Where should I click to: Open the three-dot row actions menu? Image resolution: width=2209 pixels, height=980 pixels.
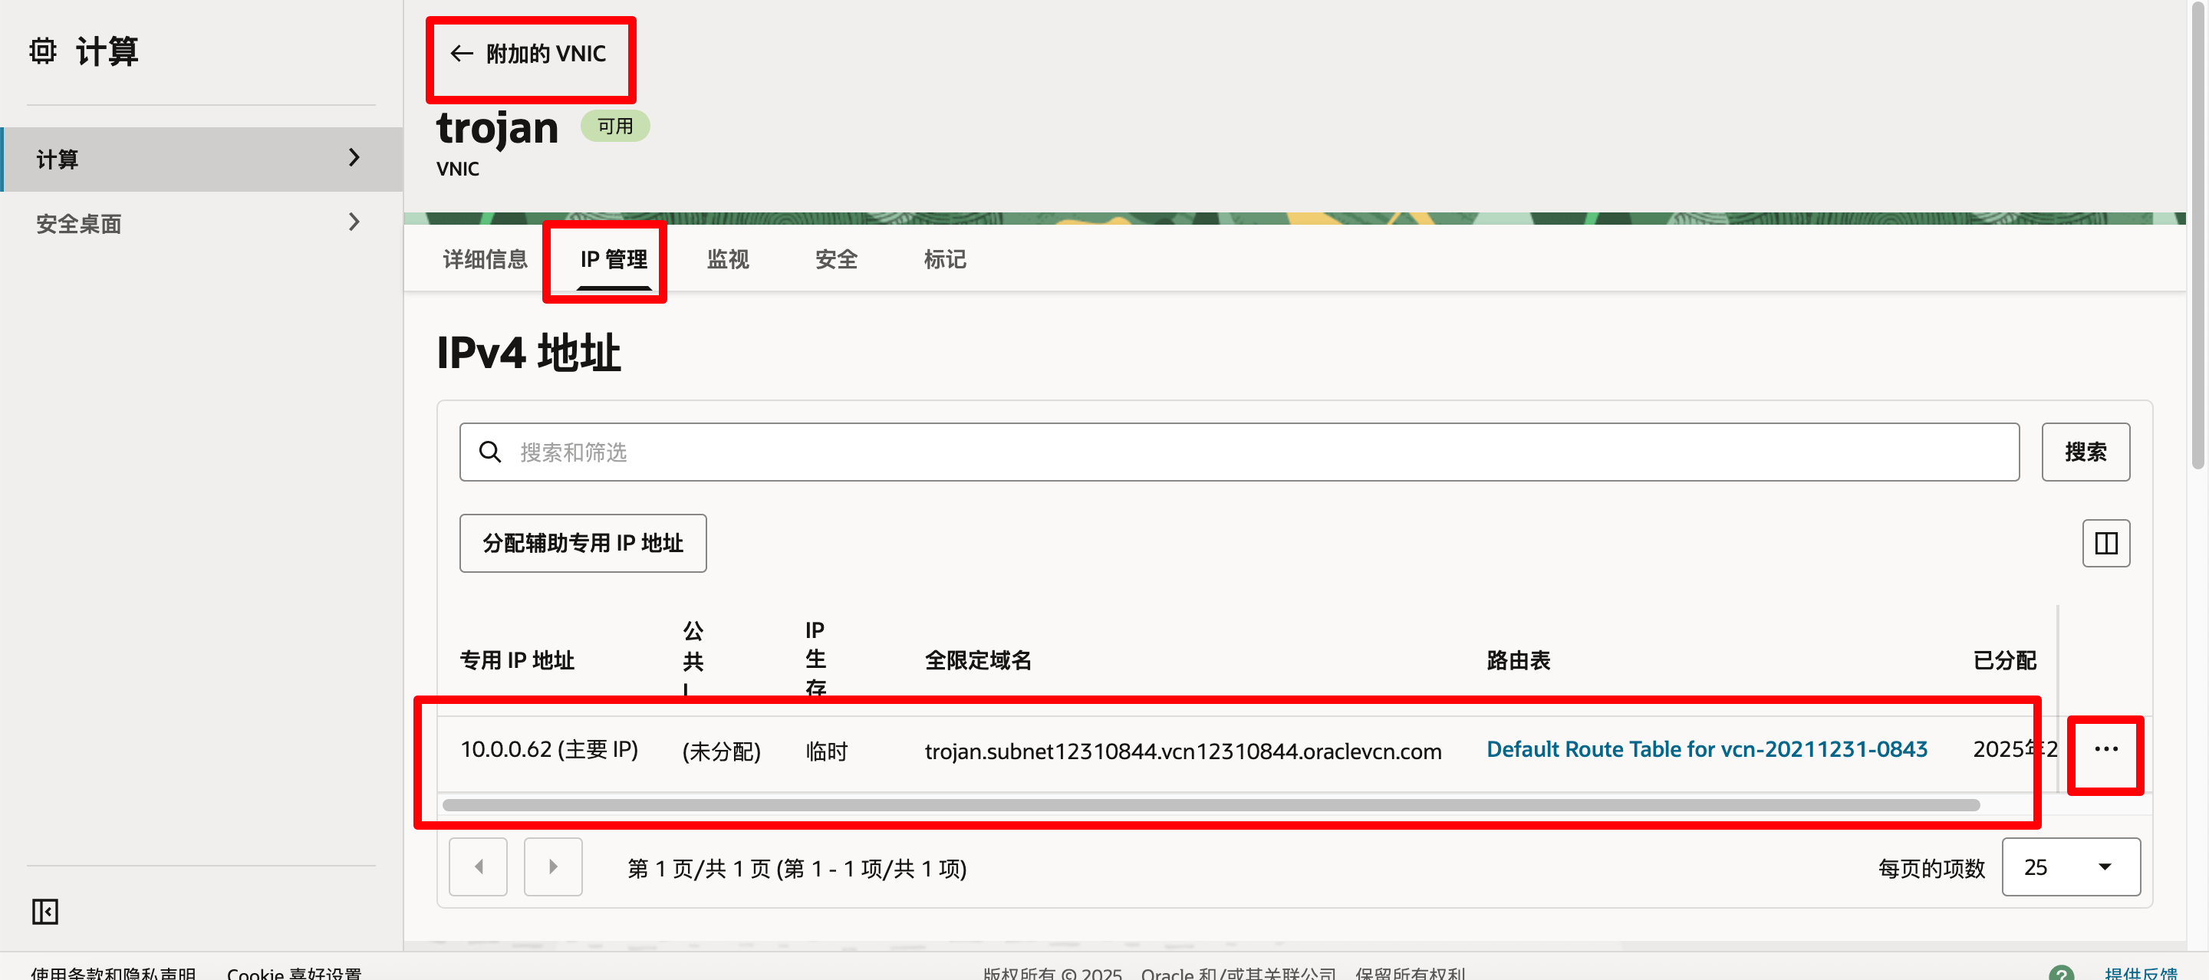(x=2105, y=749)
